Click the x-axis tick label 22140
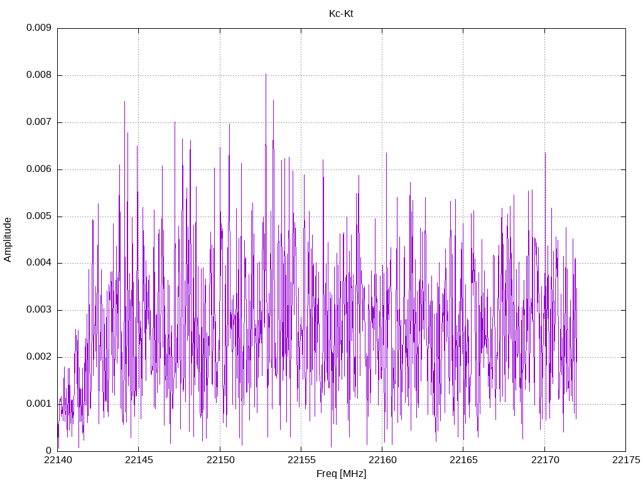The width and height of the screenshot is (643, 482). click(x=58, y=460)
